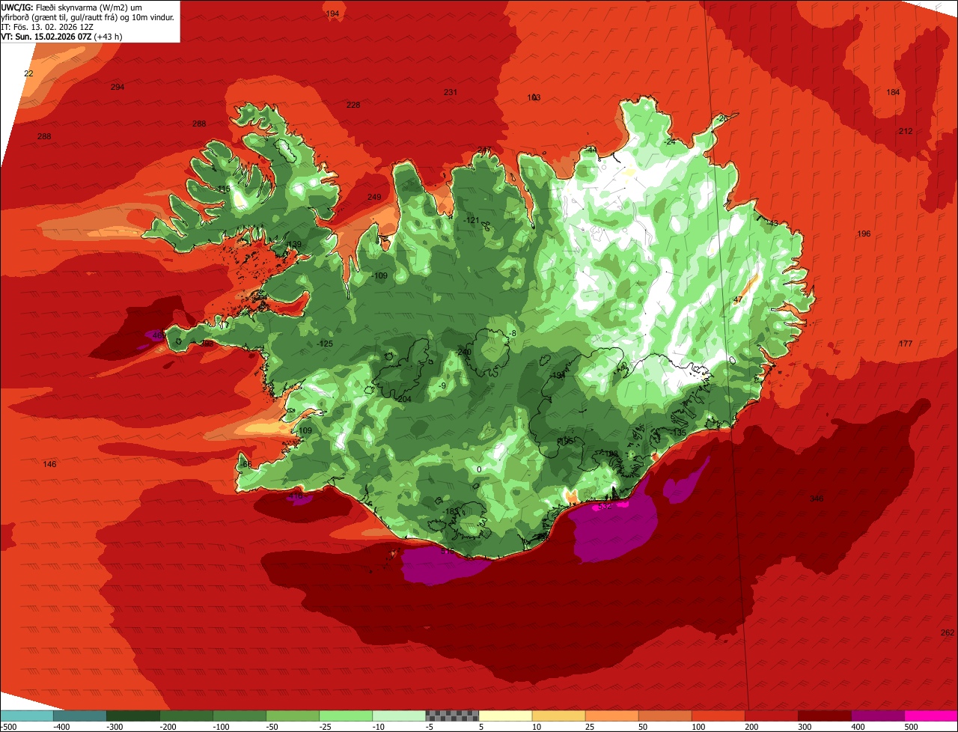958x732 pixels.
Task: Click the land value -121
Action: click(x=472, y=220)
